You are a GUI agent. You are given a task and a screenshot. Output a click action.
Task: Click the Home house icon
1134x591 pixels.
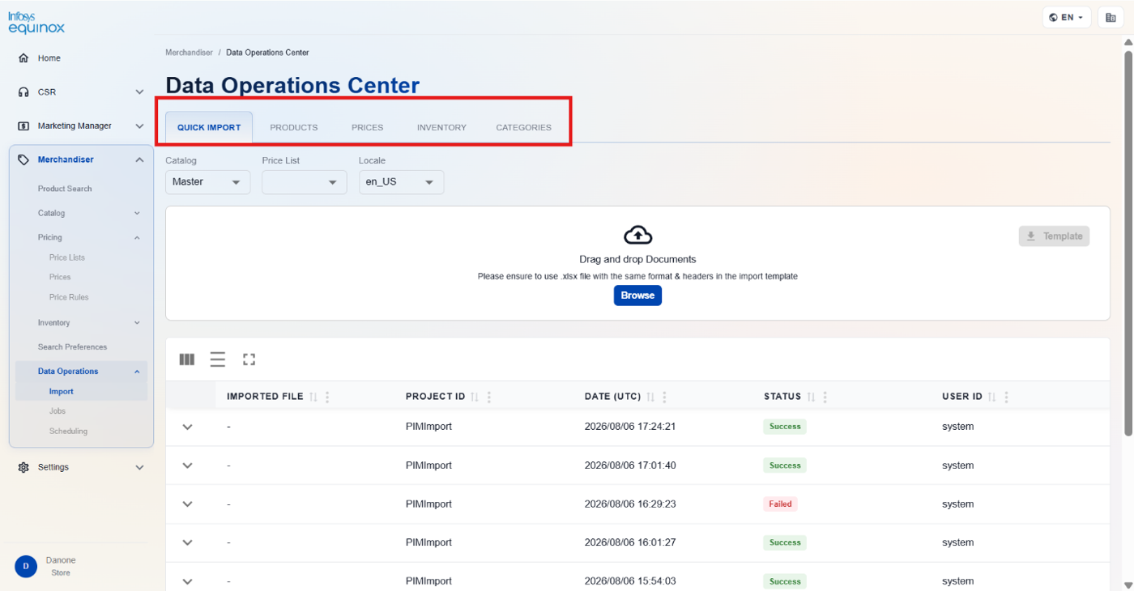tap(23, 58)
